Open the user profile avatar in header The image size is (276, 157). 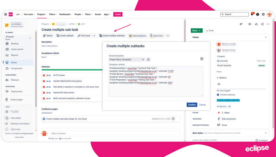pyautogui.click(x=269, y=15)
